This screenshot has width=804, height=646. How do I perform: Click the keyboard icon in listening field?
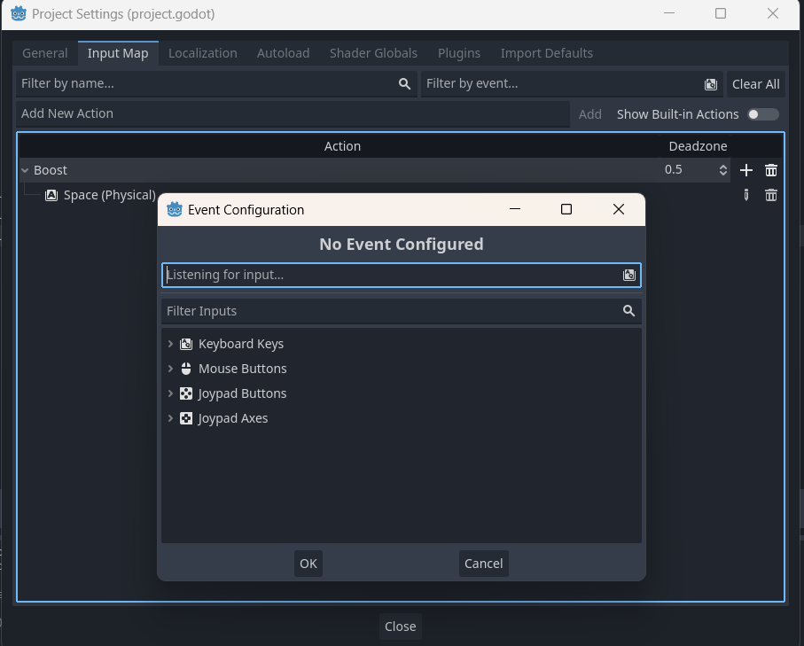coord(628,275)
